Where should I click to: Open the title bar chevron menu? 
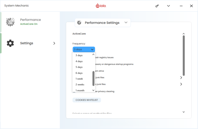click(168, 6)
